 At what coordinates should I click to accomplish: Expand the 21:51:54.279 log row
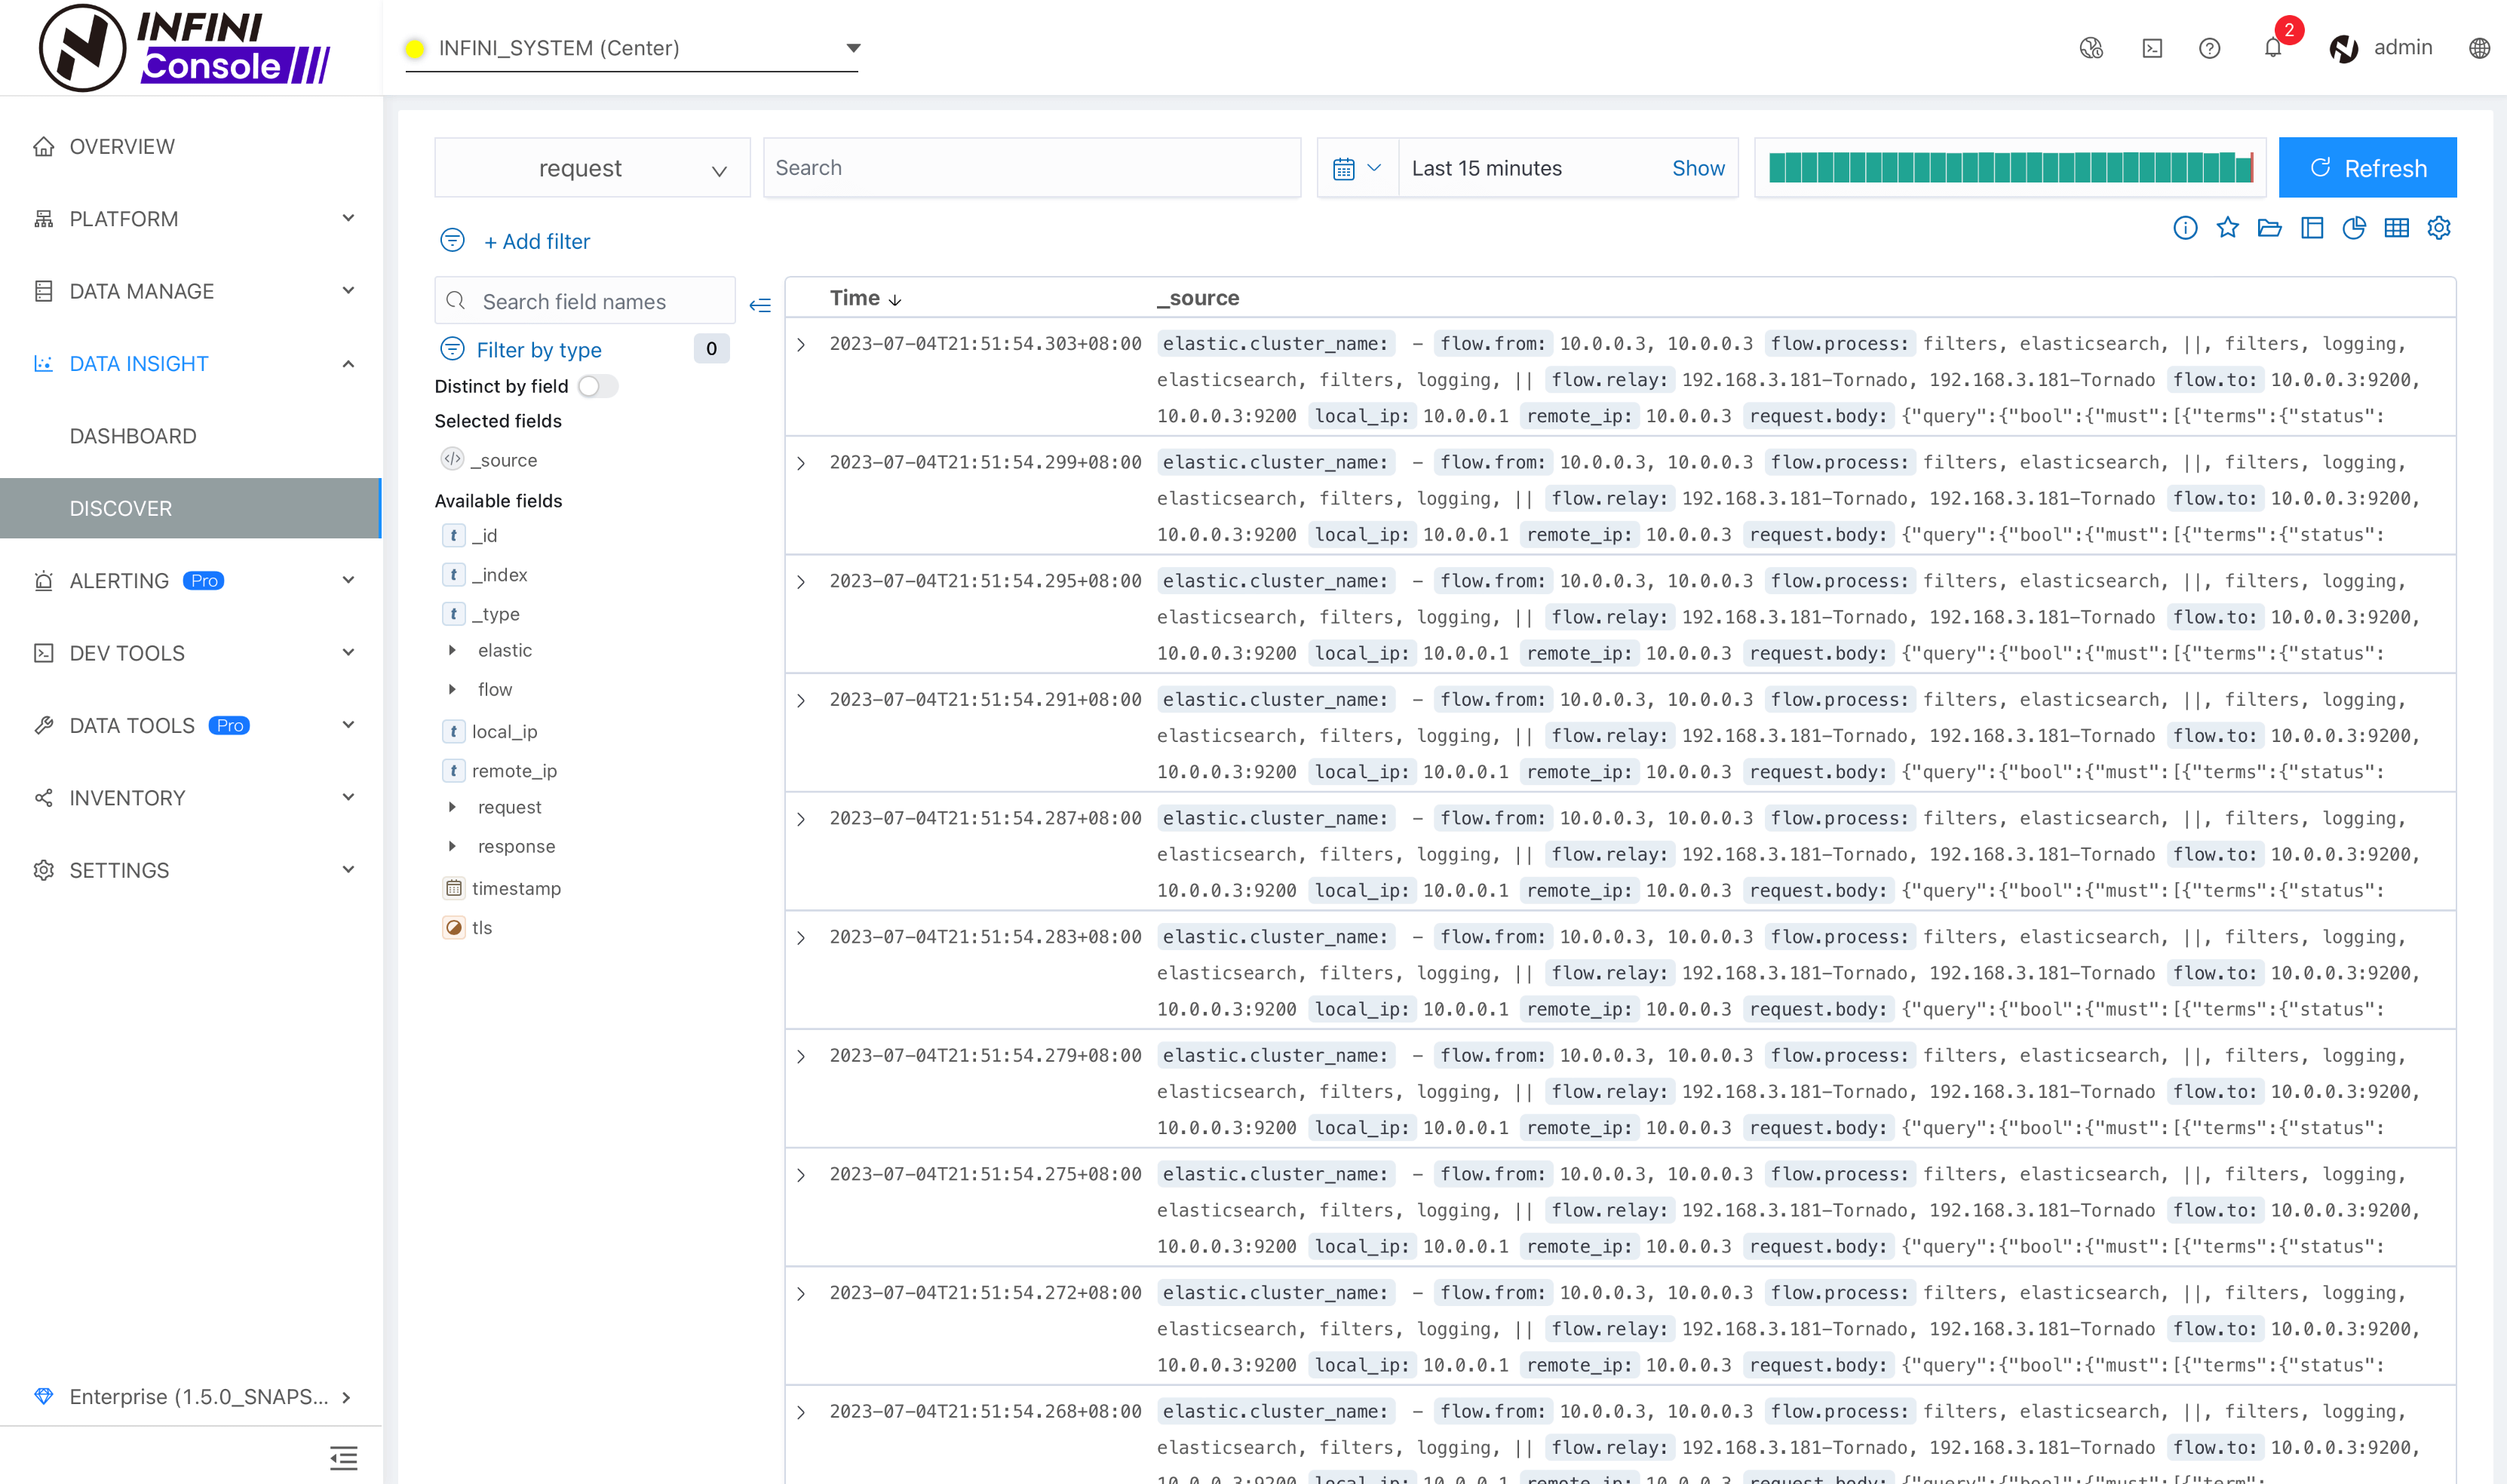801,1056
